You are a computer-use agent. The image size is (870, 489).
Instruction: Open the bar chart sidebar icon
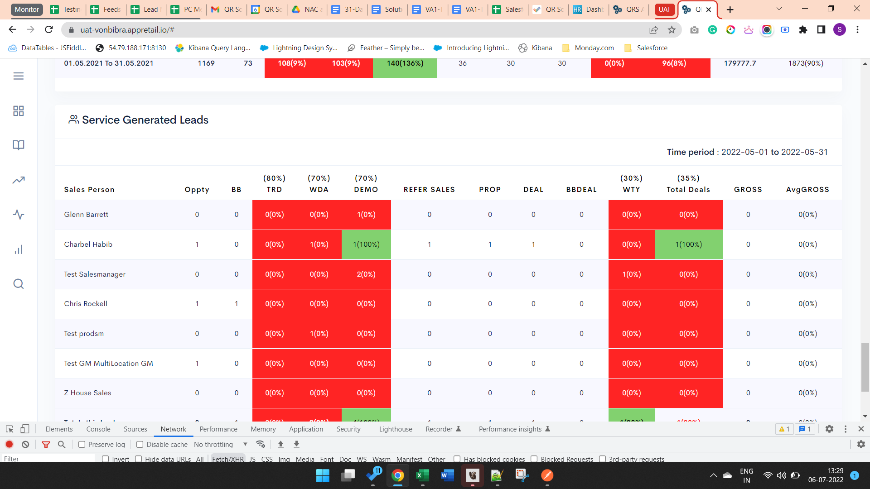coord(19,249)
